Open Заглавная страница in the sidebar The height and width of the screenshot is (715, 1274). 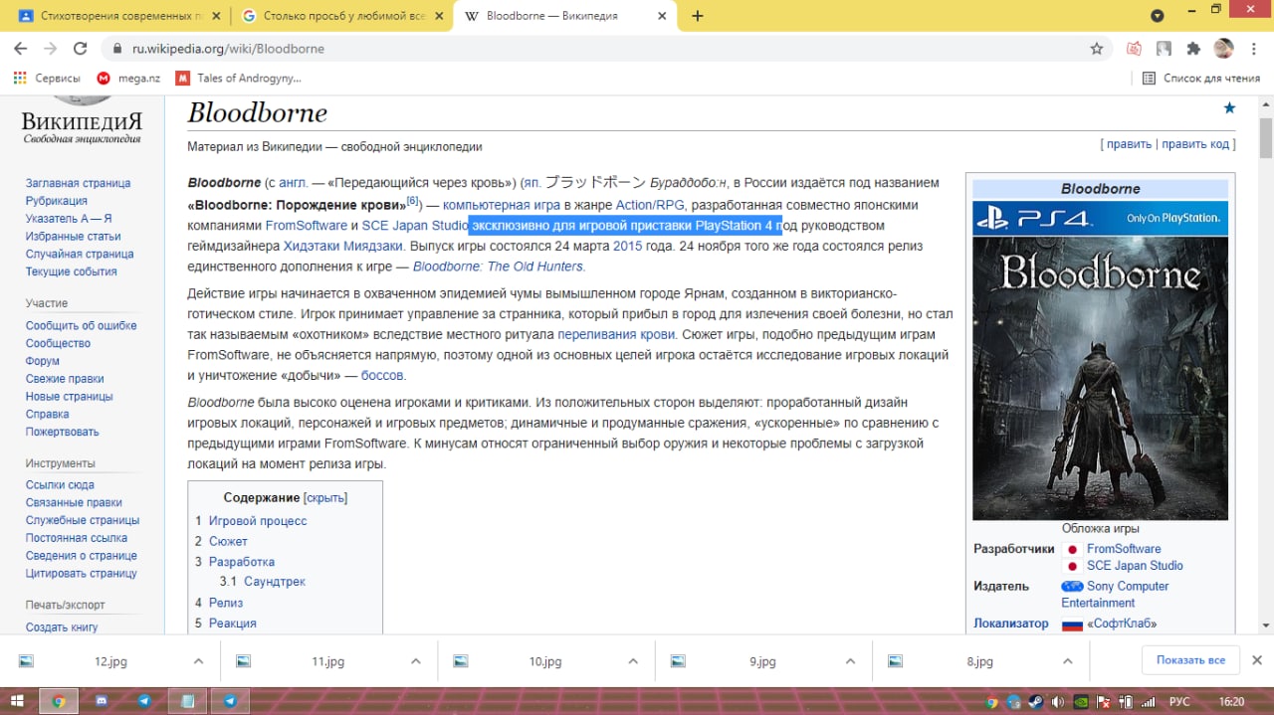point(78,183)
